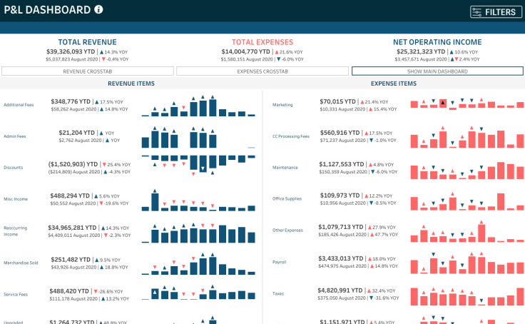Click the tallest bar in Other Expenses chart
The image size is (525, 324).
click(481, 233)
